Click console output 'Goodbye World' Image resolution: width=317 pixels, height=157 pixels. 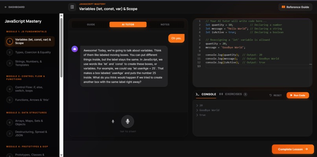click(x=209, y=110)
